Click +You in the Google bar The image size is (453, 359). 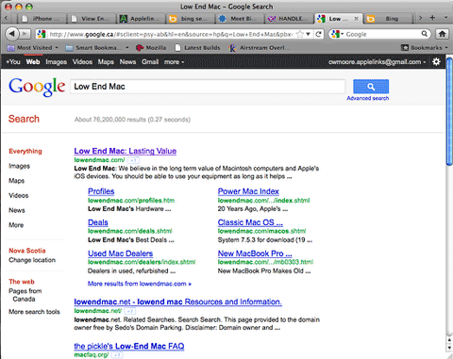click(13, 62)
